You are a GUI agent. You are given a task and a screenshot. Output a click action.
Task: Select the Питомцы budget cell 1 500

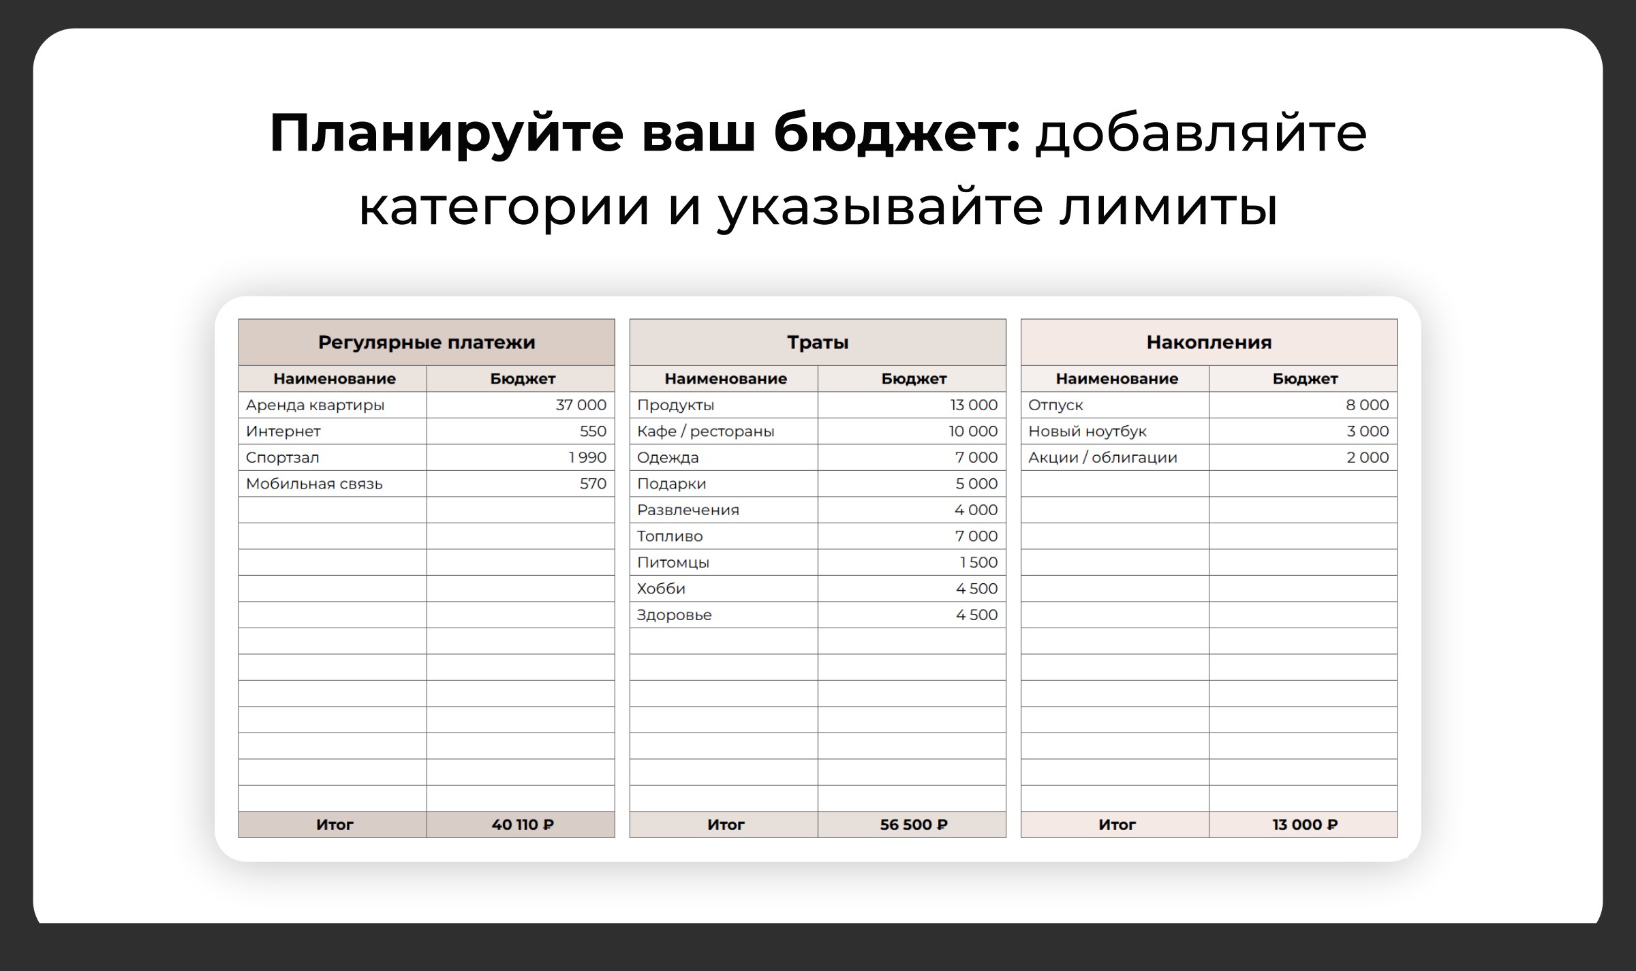coord(912,562)
